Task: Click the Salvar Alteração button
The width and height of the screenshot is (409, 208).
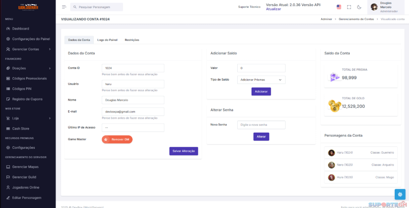Action: (x=184, y=151)
